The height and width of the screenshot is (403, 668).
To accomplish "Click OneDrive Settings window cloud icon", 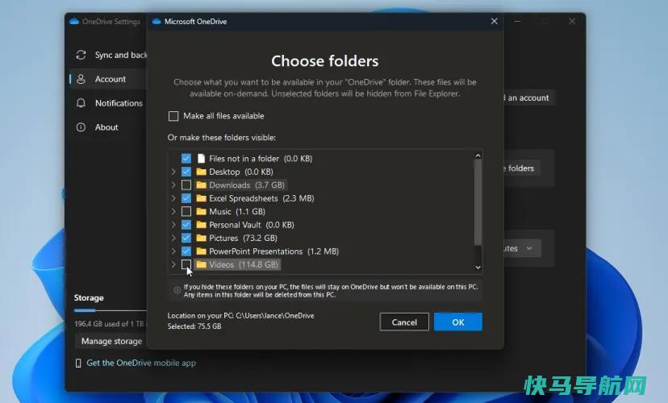I will tap(74, 21).
